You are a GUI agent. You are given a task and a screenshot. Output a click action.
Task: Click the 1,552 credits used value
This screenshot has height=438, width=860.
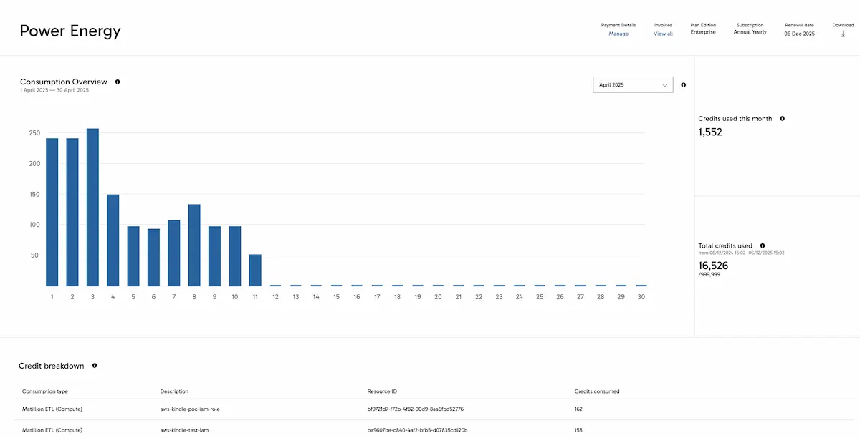(x=710, y=132)
